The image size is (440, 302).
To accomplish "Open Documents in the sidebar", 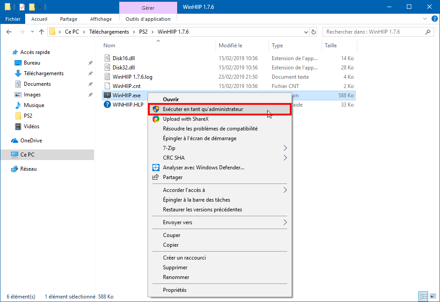I will pos(37,84).
